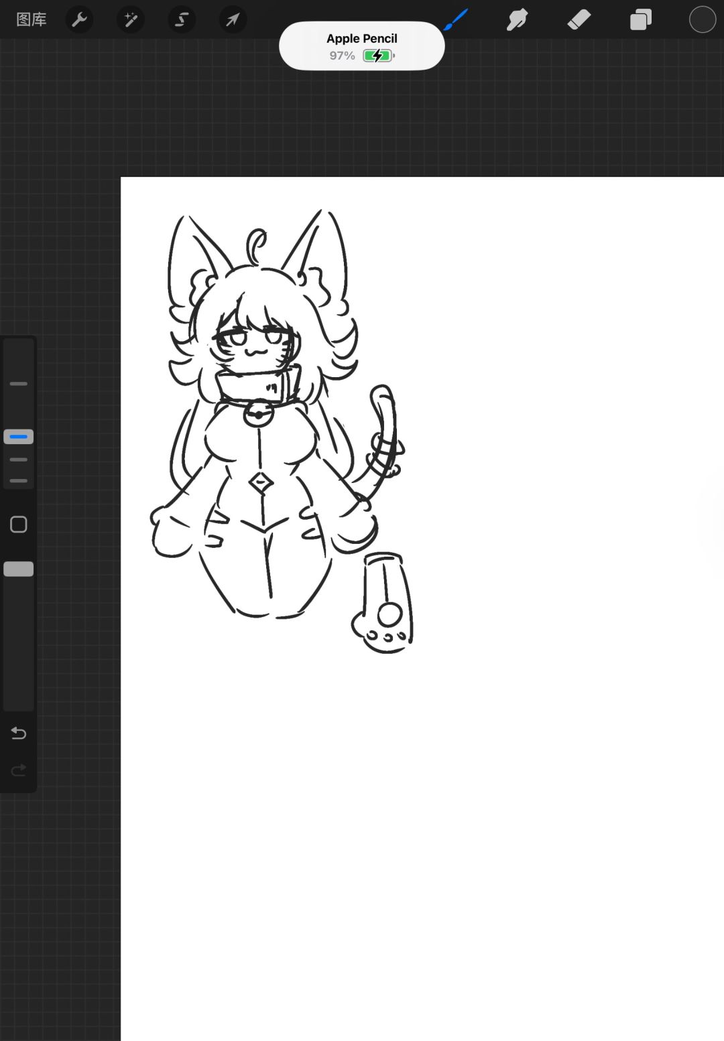Open the Actions wrench menu
724x1041 pixels.
tap(79, 19)
